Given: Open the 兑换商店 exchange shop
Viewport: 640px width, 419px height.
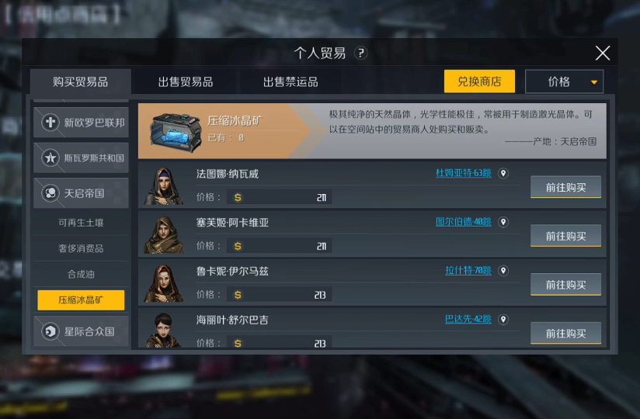Looking at the screenshot, I should (x=479, y=81).
